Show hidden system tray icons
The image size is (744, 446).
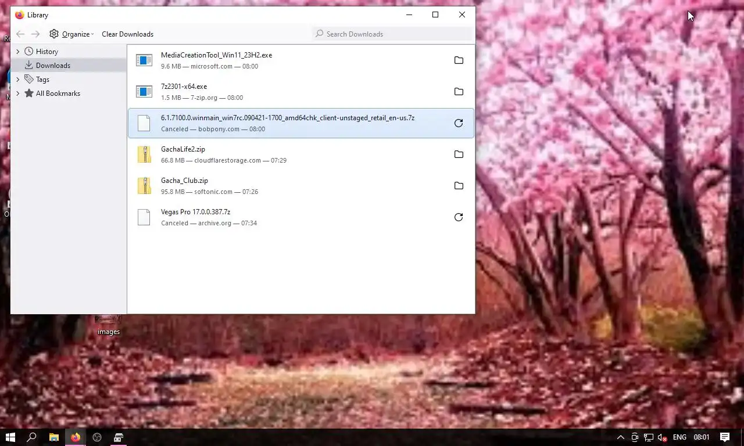(620, 437)
